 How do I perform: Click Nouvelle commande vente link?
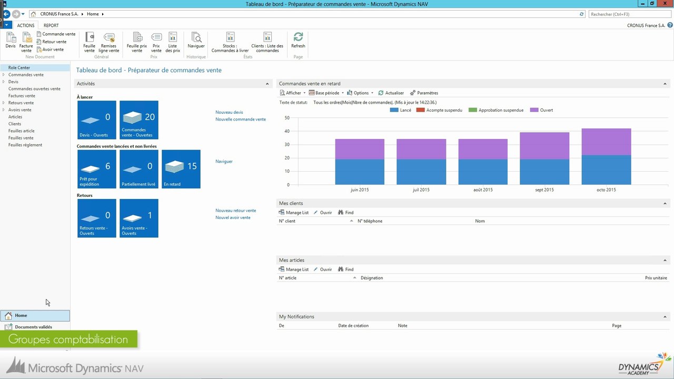(241, 119)
